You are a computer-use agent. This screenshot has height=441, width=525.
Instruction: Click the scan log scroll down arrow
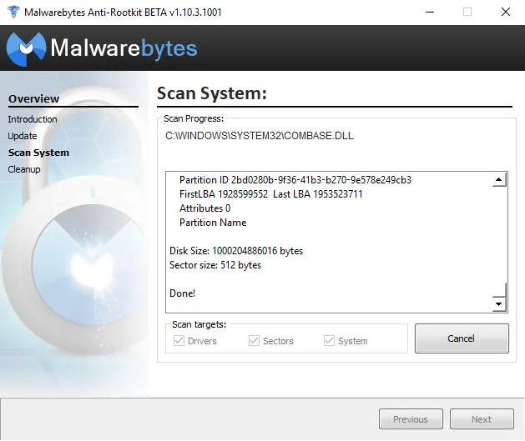[499, 304]
